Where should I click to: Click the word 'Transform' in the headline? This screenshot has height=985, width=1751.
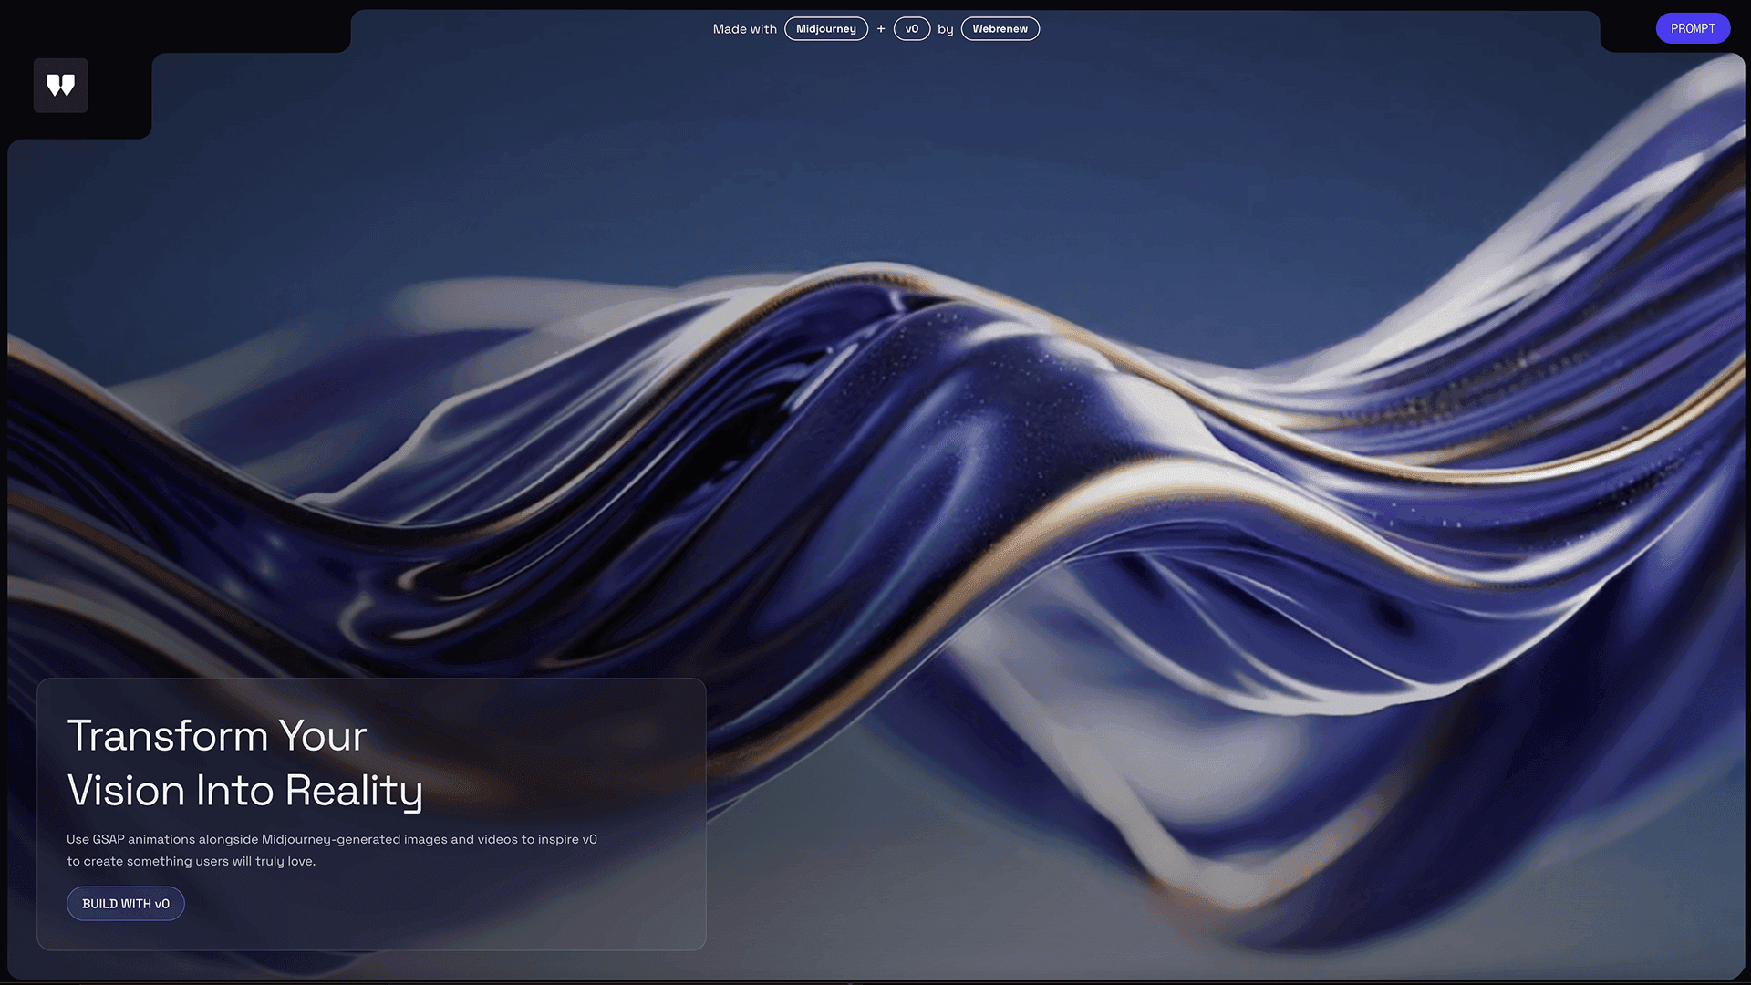point(167,736)
